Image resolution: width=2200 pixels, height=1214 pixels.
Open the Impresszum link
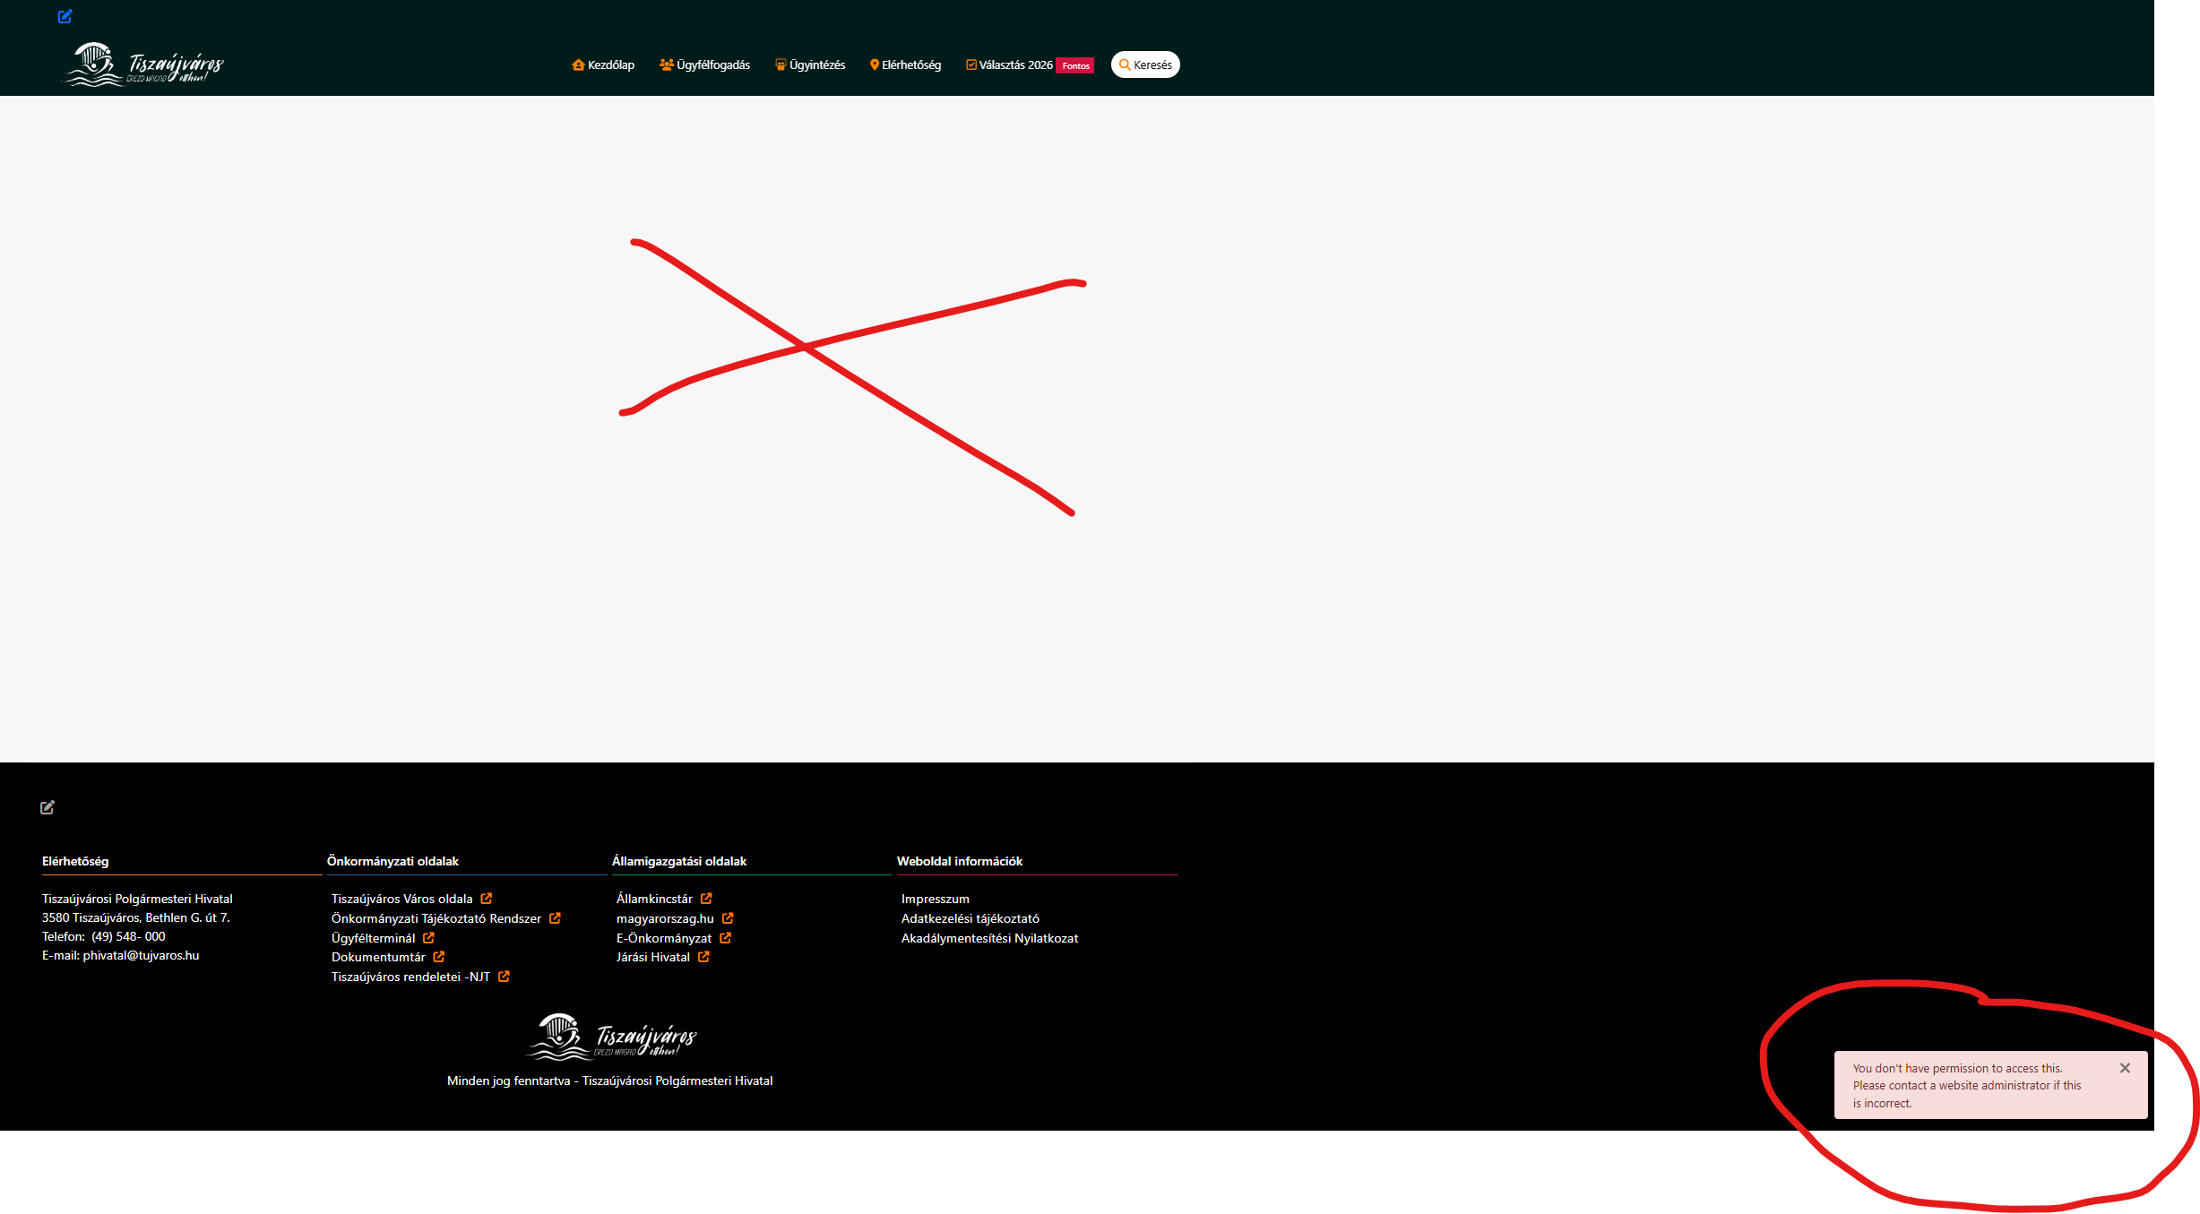935,899
